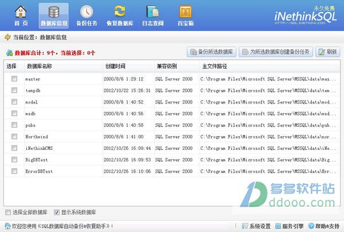Click creation time 2000/8/6 1:41:00
This screenshot has height=232, width=344.
pyautogui.click(x=123, y=137)
